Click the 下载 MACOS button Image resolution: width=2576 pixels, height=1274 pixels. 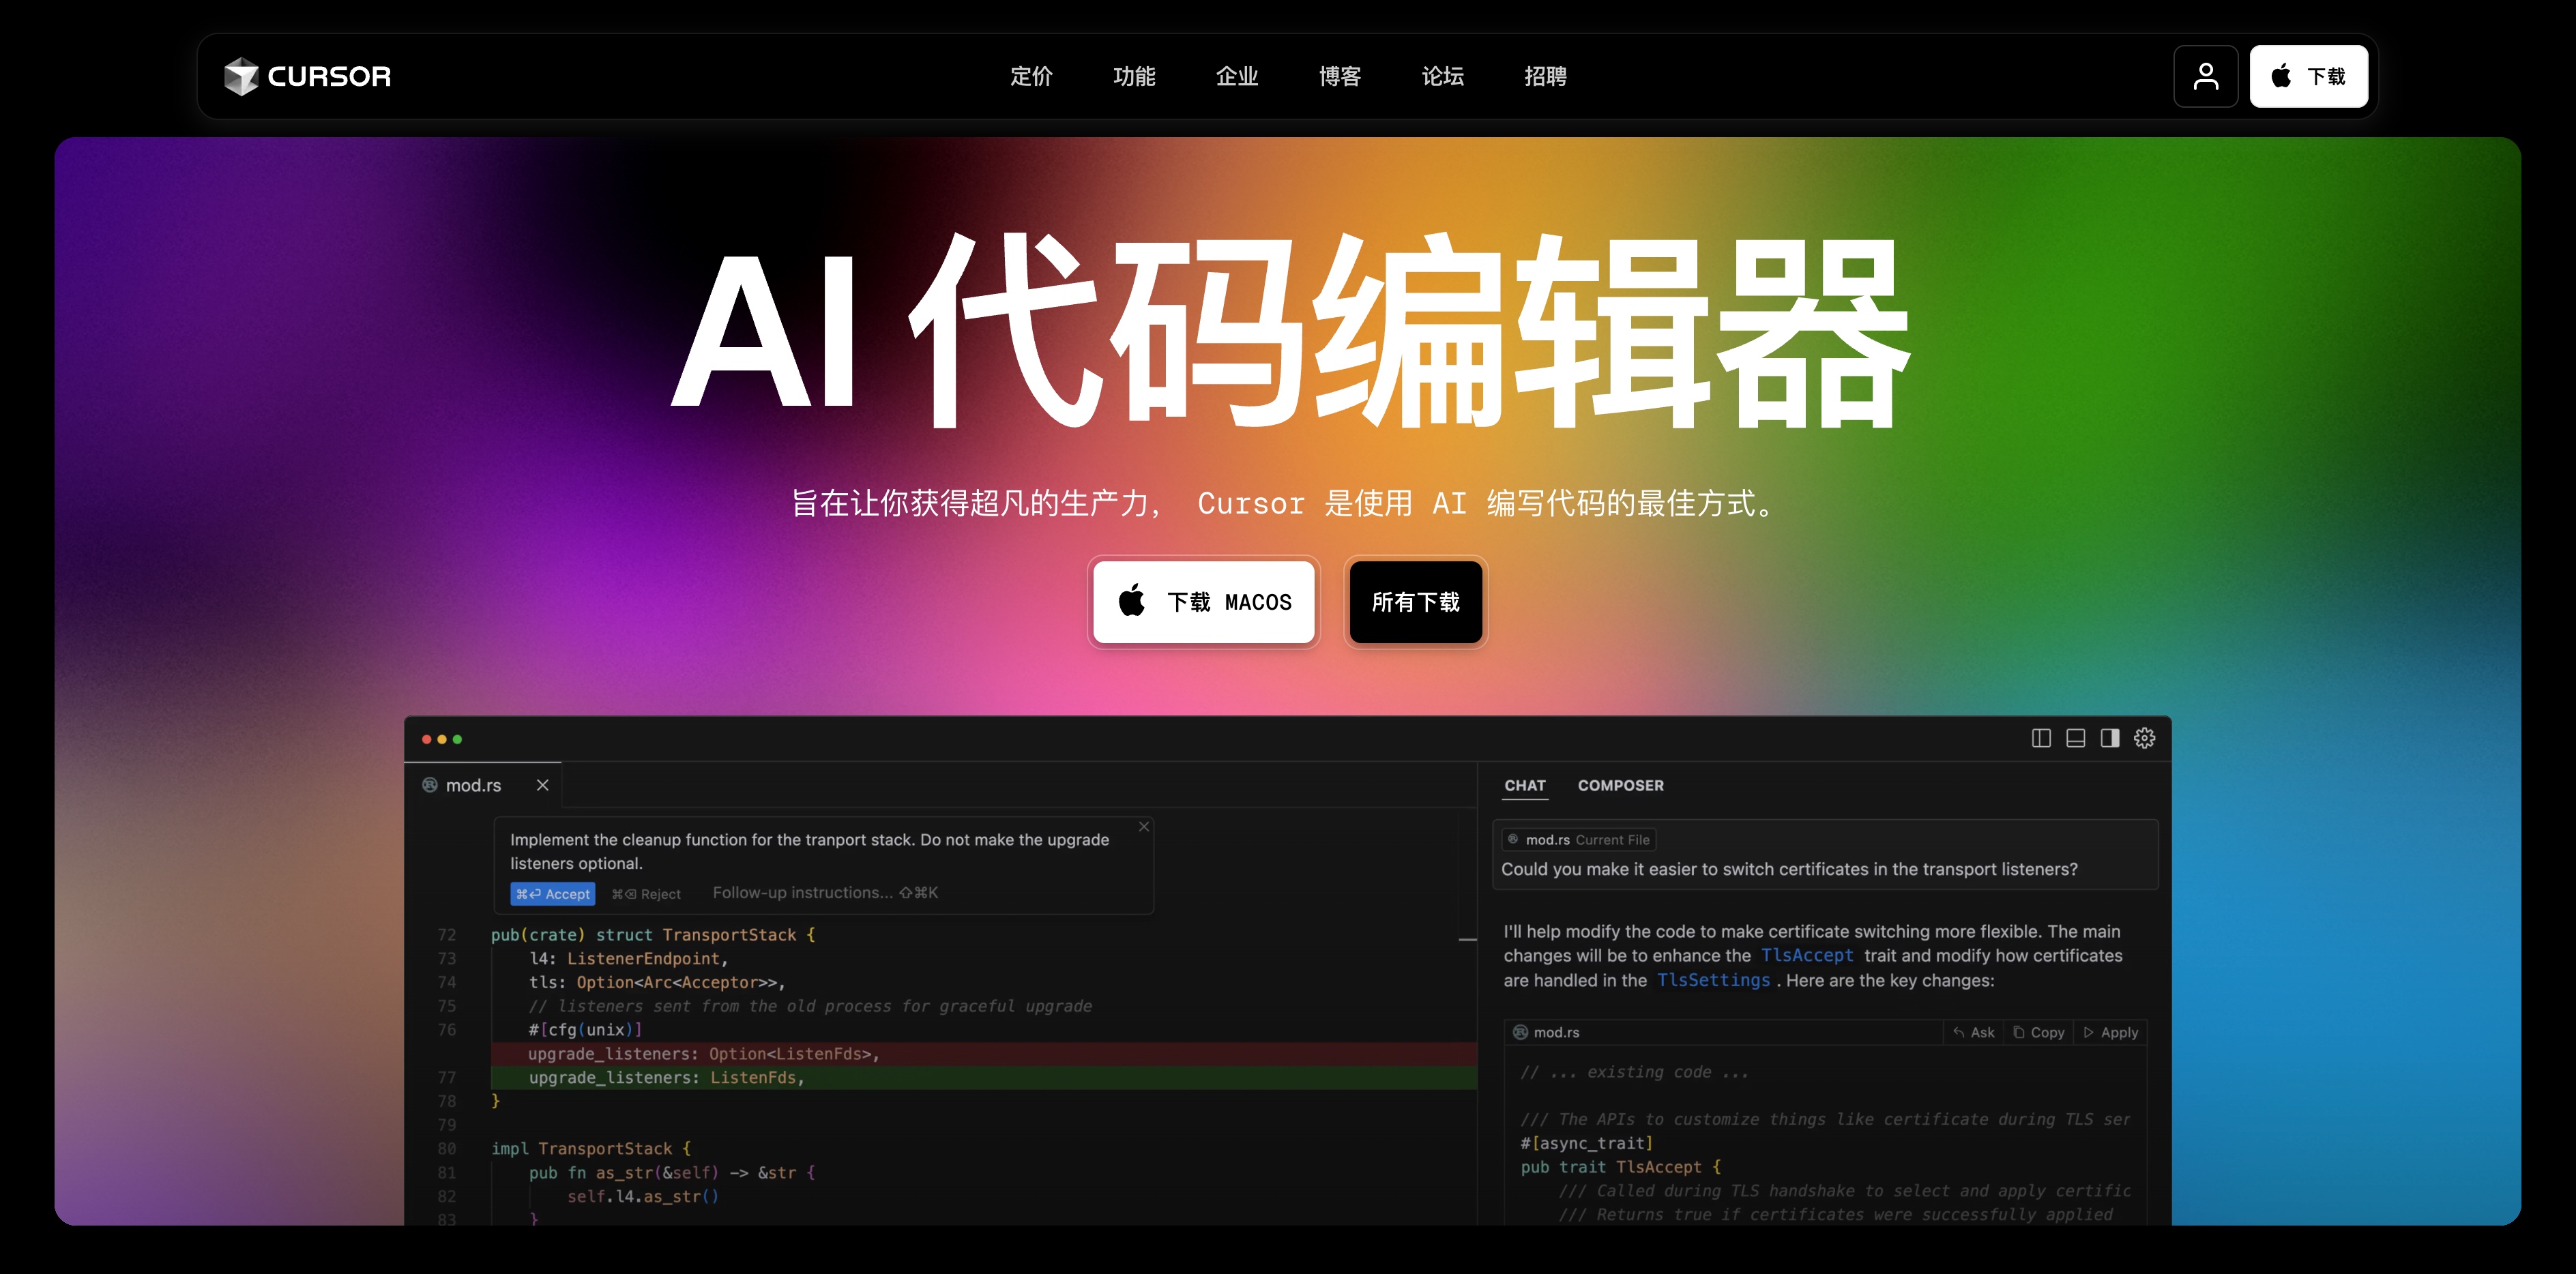[x=1203, y=602]
